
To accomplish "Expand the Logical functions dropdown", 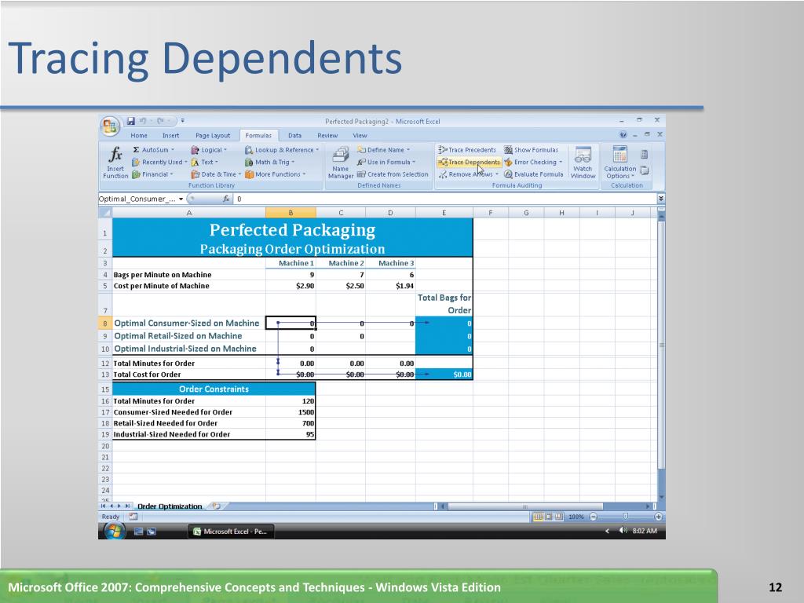I will point(209,150).
